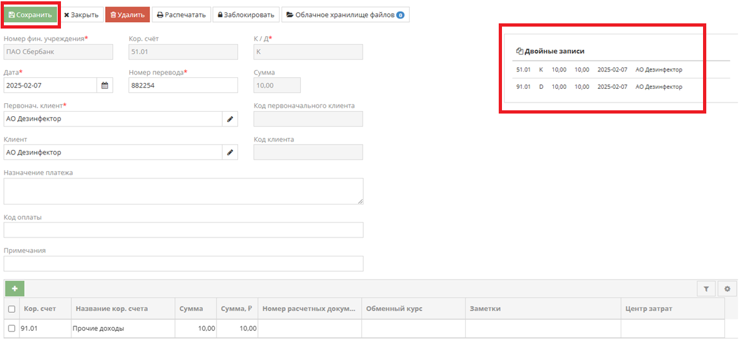Add a new row with green plus
This screenshot has height=340, width=740.
(15, 289)
